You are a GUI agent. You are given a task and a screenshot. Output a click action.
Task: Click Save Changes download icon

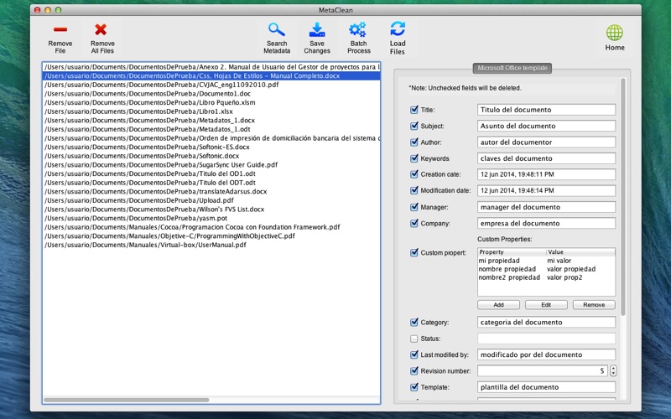pyautogui.click(x=317, y=29)
